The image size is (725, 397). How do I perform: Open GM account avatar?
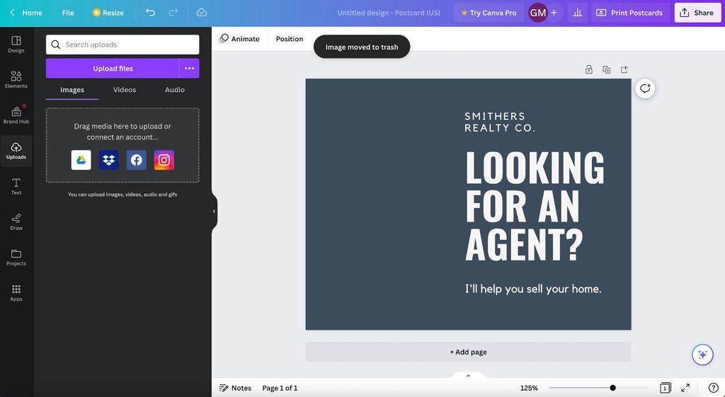[x=538, y=13]
